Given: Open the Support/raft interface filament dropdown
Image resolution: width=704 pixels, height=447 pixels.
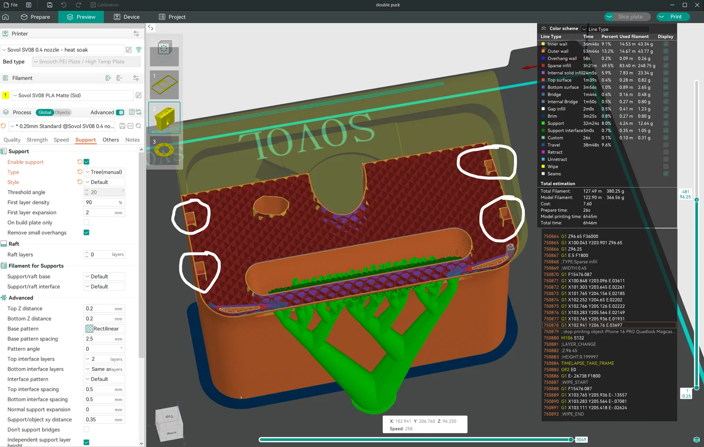Looking at the screenshot, I should (104, 286).
